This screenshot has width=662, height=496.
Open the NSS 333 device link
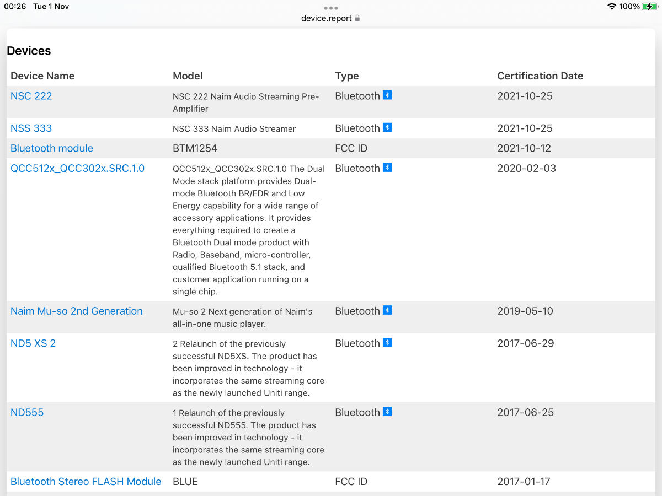tap(31, 128)
